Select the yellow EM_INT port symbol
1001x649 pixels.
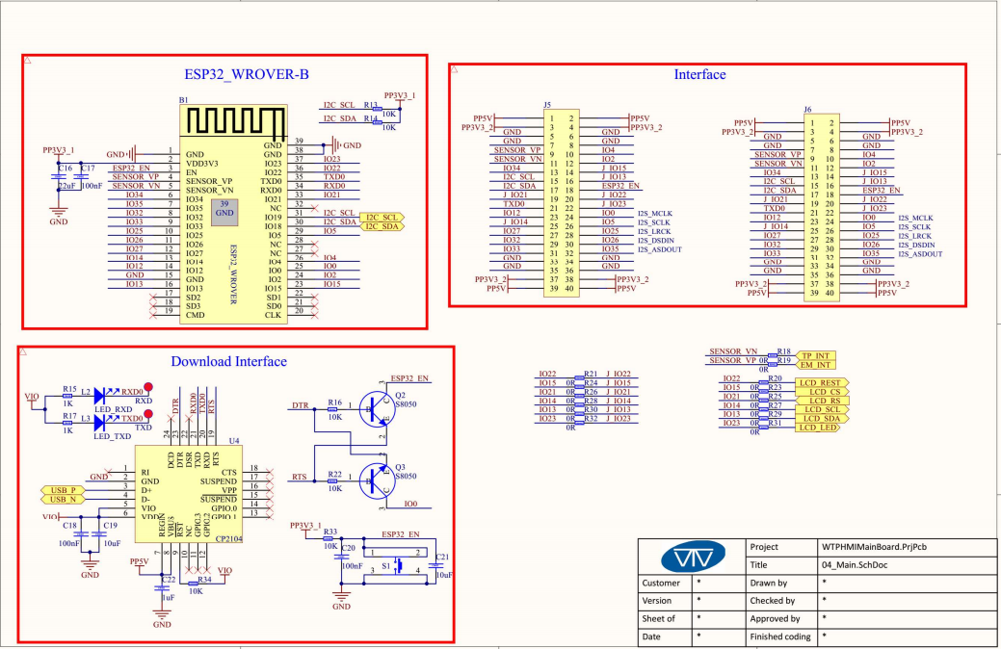point(815,365)
